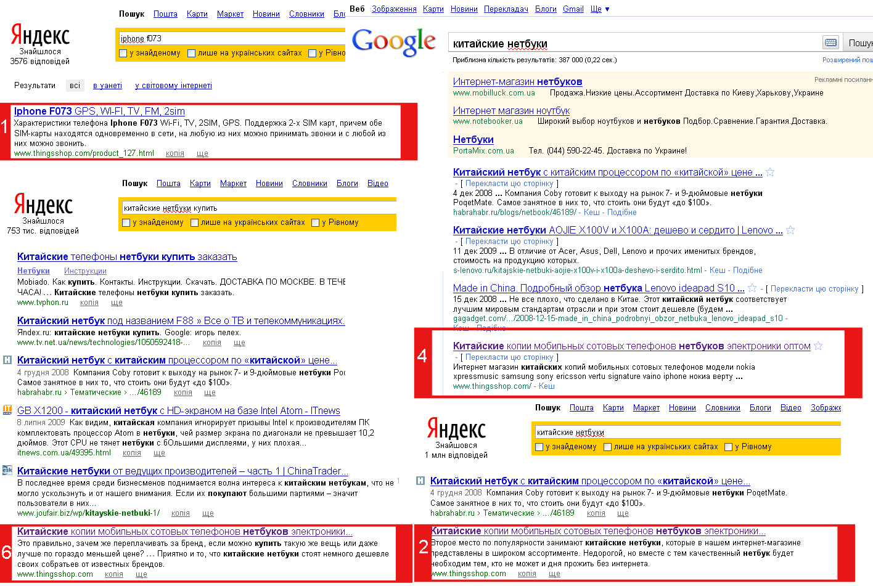
Task: Check 'лише на українських сайтах' under 'iphone f073' search
Action: (191, 54)
